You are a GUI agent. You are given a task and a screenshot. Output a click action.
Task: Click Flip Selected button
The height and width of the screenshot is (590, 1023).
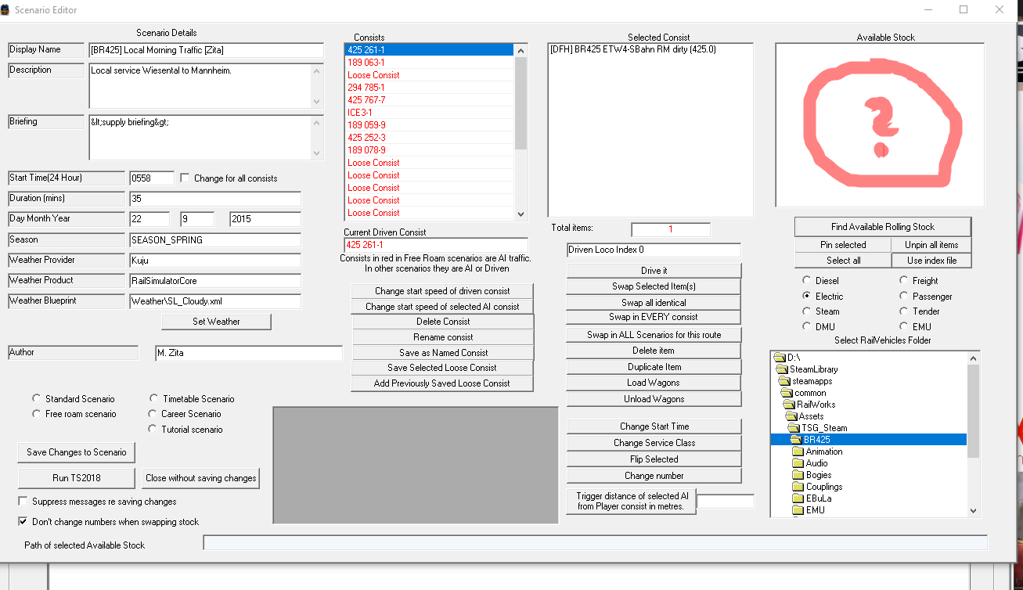(x=654, y=459)
